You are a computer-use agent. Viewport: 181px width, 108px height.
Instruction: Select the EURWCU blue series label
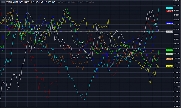pyautogui.click(x=169, y=23)
